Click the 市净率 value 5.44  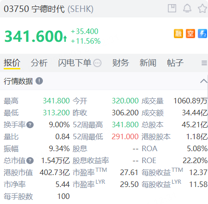click(x=63, y=185)
